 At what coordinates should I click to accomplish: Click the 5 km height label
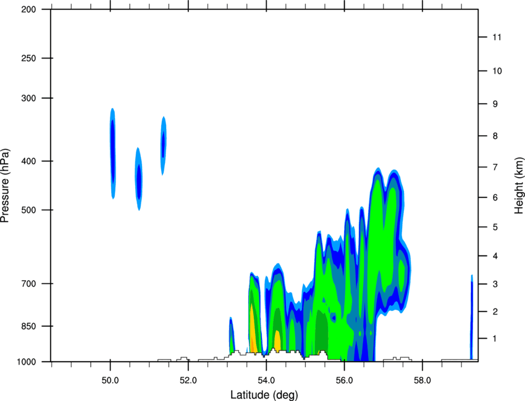click(495, 227)
